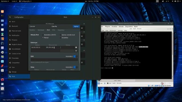
Task: Click Cancelar in the Com fio dialog
Action: click(32, 26)
